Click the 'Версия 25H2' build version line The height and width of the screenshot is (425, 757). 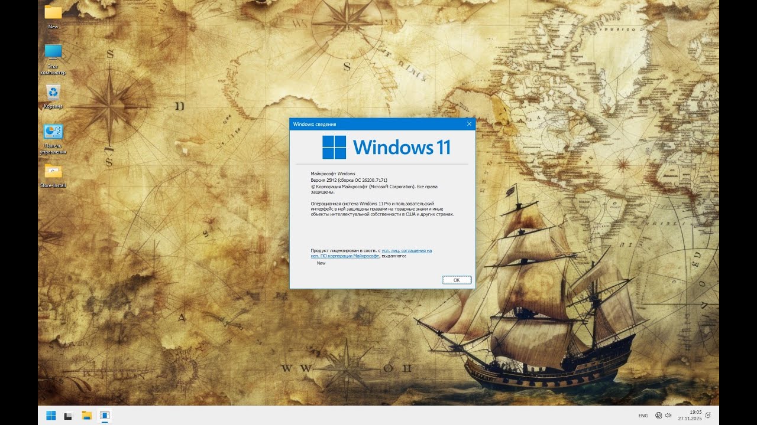coord(349,180)
